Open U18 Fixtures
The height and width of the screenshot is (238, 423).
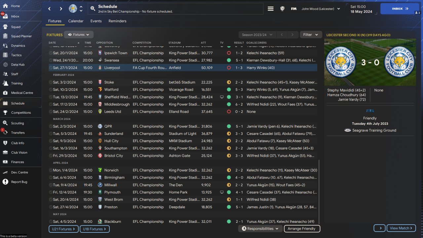[x=94, y=229]
